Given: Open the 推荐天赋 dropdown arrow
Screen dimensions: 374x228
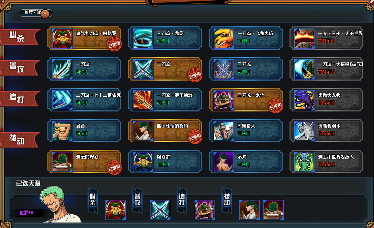Looking at the screenshot, I should pos(45,14).
